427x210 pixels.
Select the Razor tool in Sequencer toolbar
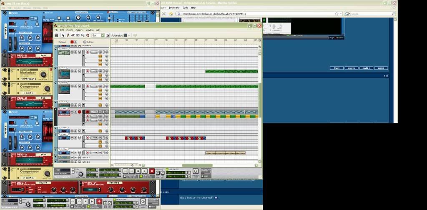coord(78,35)
